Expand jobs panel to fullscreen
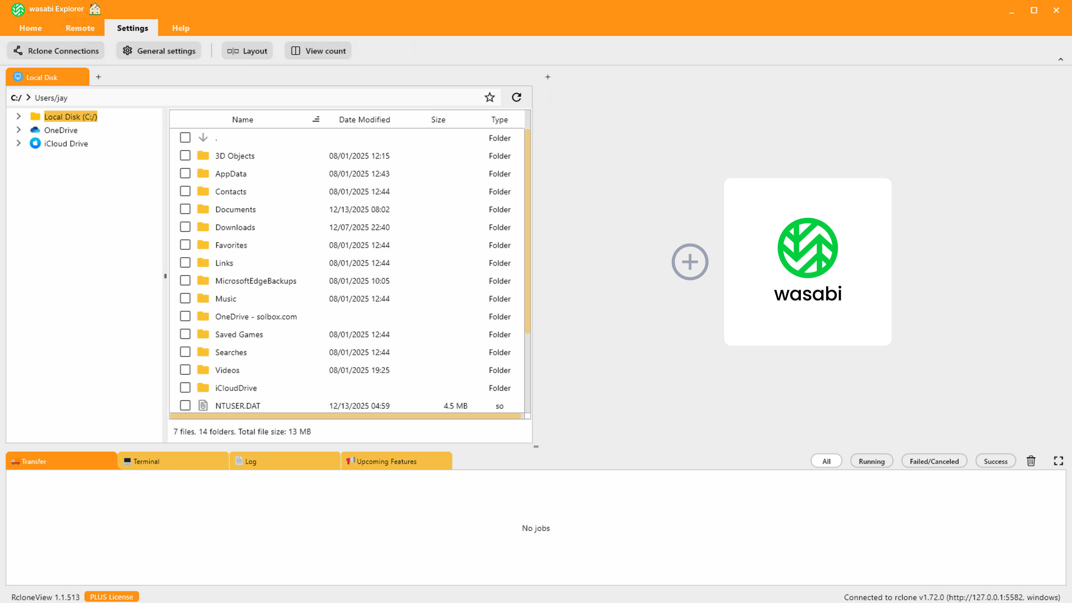The width and height of the screenshot is (1072, 603). [x=1058, y=461]
